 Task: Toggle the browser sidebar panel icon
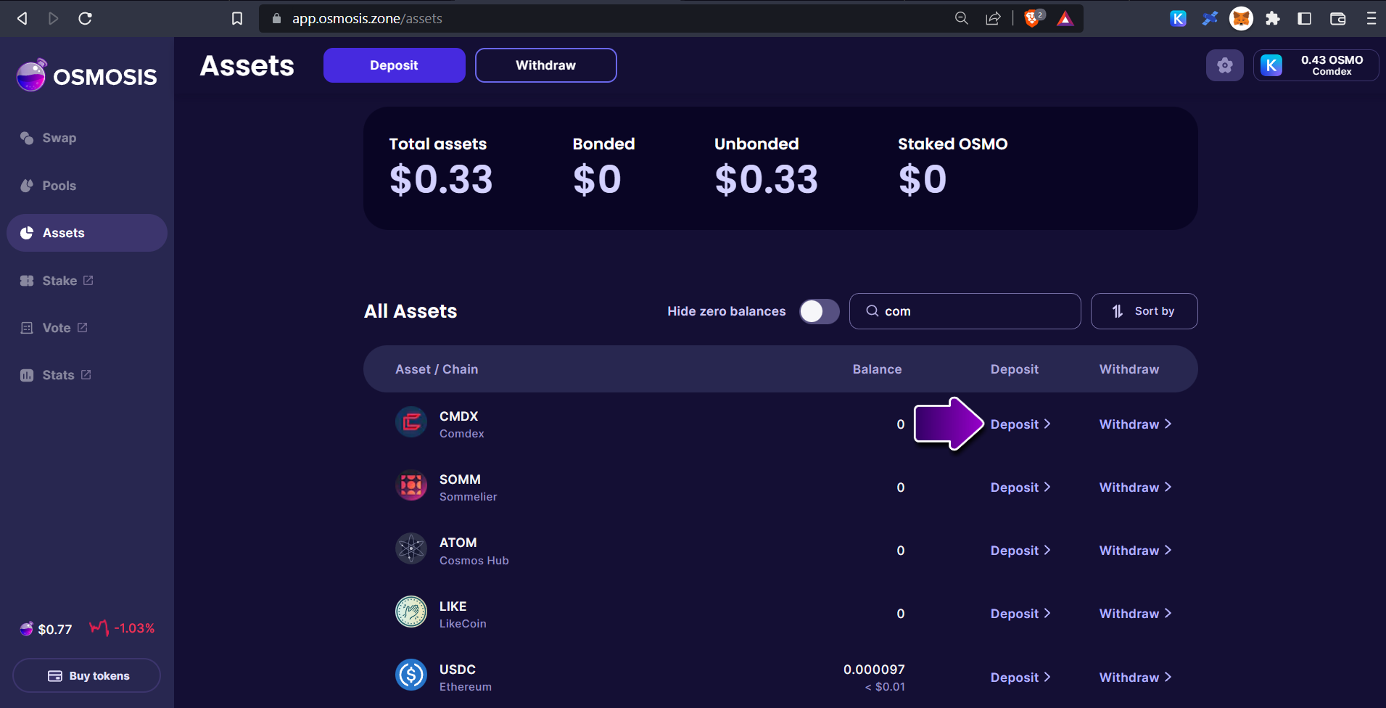pos(1304,18)
